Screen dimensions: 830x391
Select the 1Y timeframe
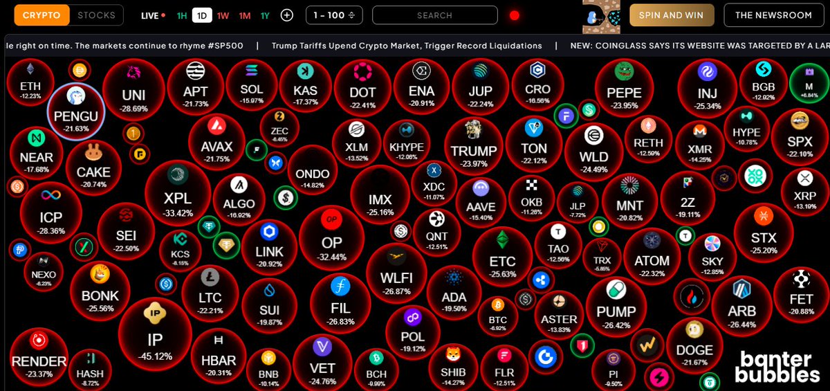click(265, 15)
